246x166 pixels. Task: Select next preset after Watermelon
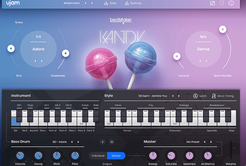pyautogui.click(x=92, y=3)
